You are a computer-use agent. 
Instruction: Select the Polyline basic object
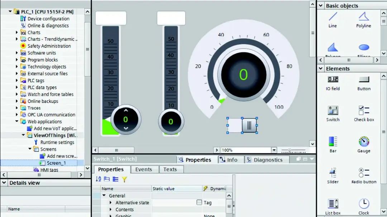364,20
